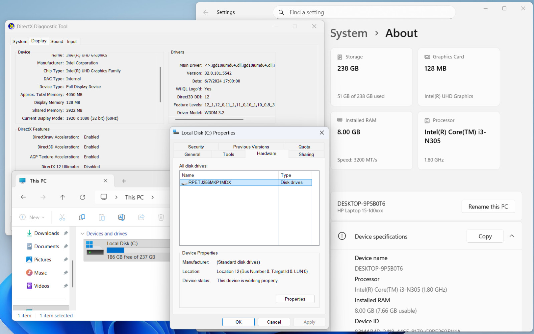This screenshot has width=534, height=334.
Task: Open disk drive Properties button in Hardware tab
Action: [295, 299]
